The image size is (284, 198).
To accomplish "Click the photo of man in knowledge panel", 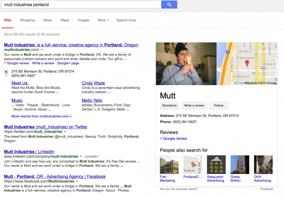I will pyautogui.click(x=186, y=64).
